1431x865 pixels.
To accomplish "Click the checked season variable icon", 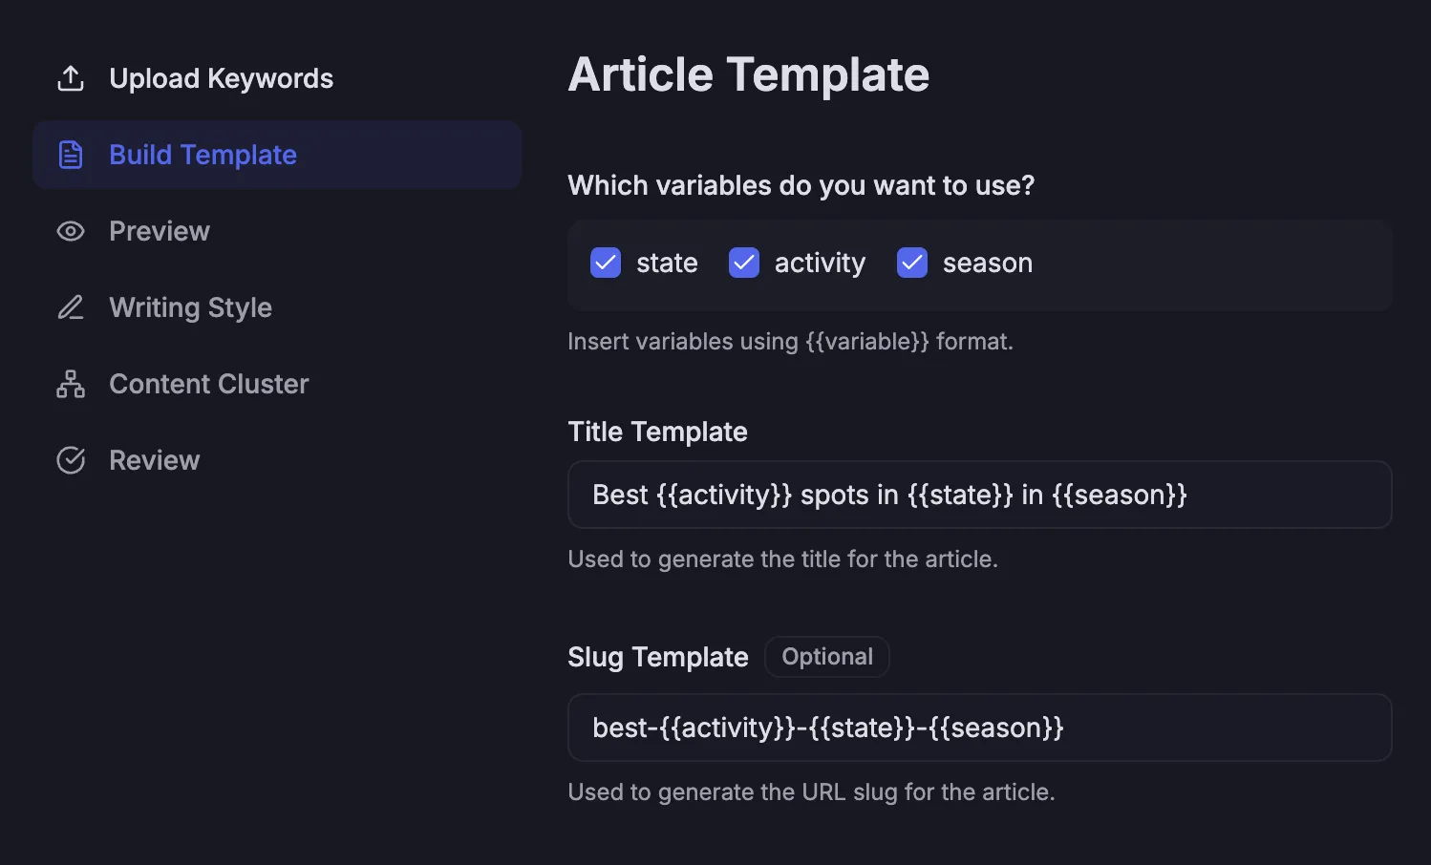I will (x=911, y=263).
